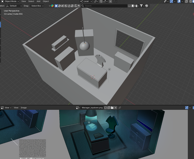Open the Drag Select Box dropdown

(37, 6)
